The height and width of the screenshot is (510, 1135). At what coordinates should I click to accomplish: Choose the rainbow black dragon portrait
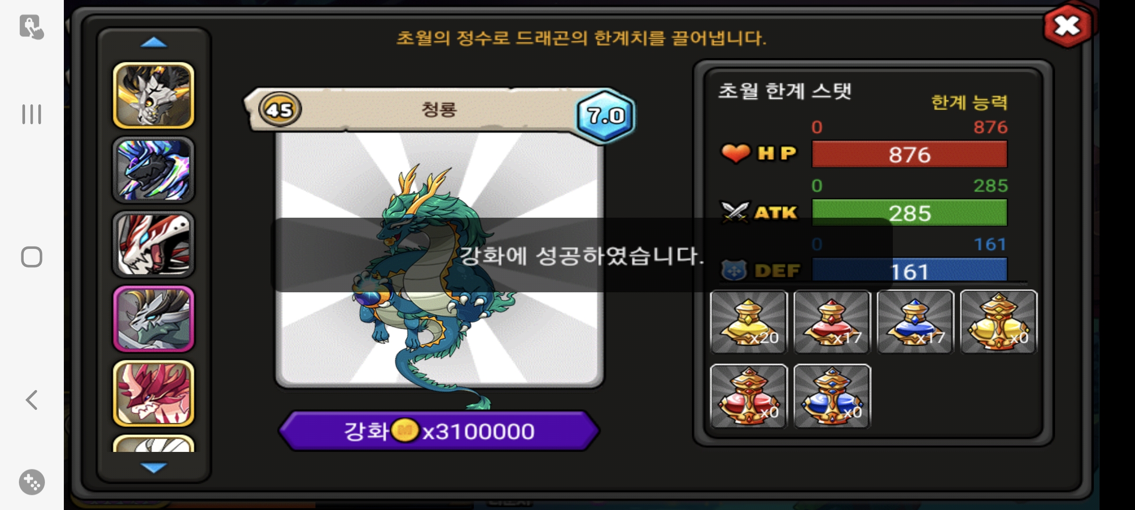tap(154, 170)
